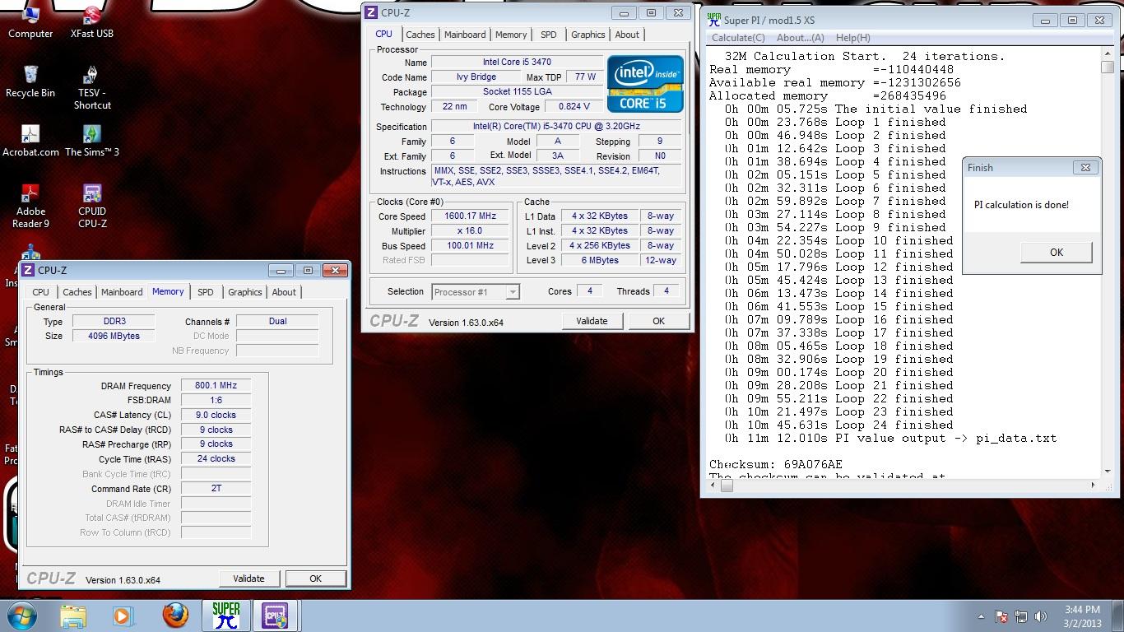The width and height of the screenshot is (1124, 632).
Task: Click the Core Speed 1600.17 MHz field
Action: (x=471, y=216)
